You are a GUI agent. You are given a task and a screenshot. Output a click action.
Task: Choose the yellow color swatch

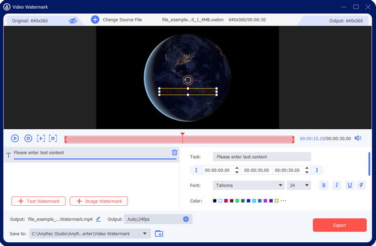coord(277,201)
